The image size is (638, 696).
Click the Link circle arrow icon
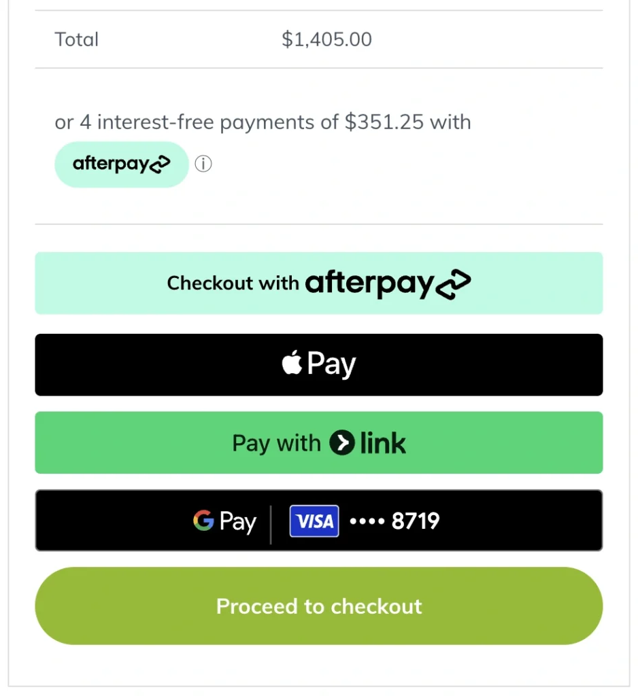[x=342, y=443]
